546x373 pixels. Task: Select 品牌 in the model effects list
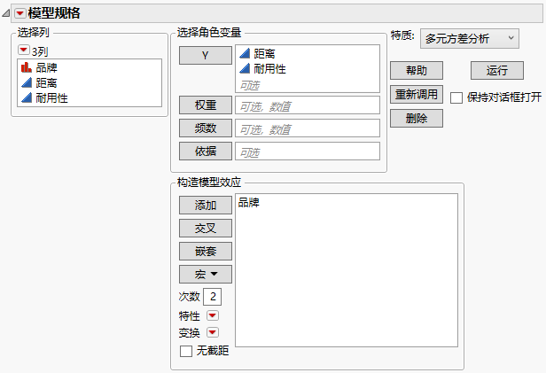pyautogui.click(x=248, y=202)
